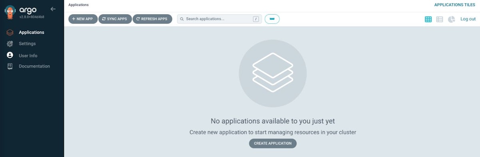Click the Argo octopus logo

10,13
